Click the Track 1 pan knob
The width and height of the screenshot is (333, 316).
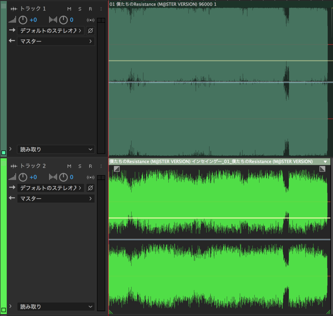point(63,20)
